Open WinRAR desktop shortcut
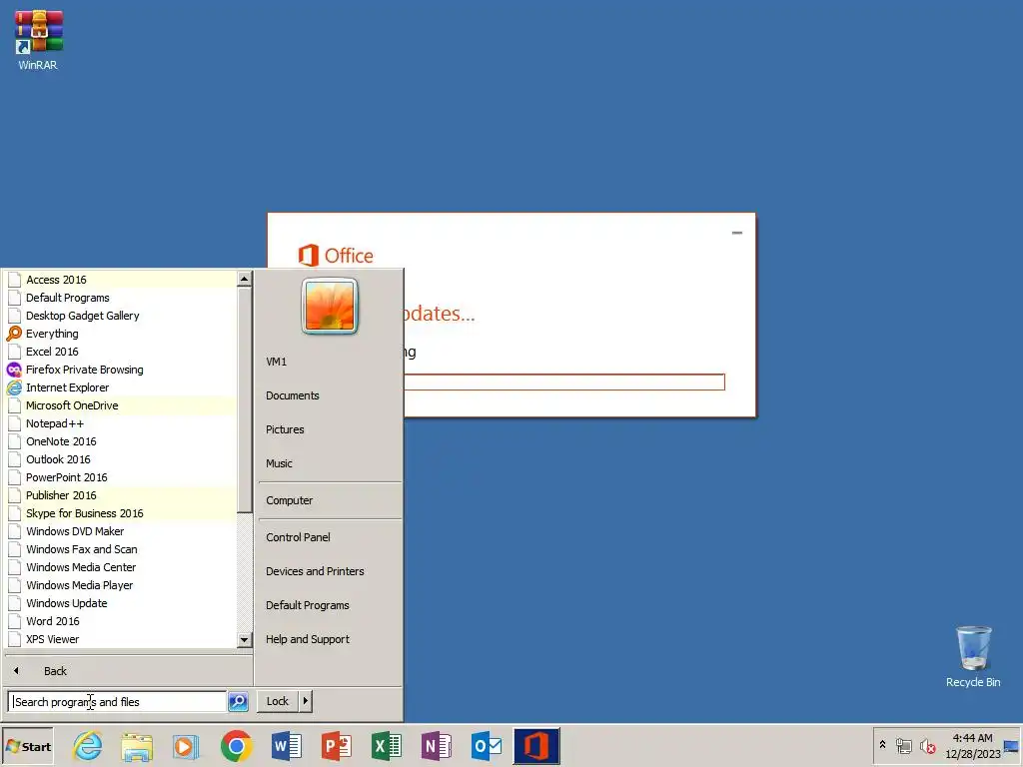The image size is (1023, 767). (x=38, y=39)
